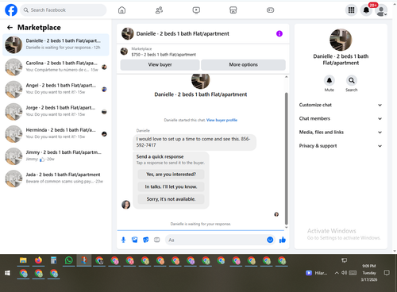Expand Media, files and links section

[x=341, y=133]
